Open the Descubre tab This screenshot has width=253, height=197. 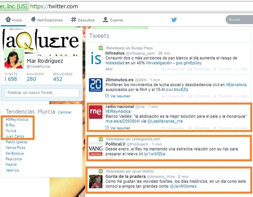tap(83, 20)
